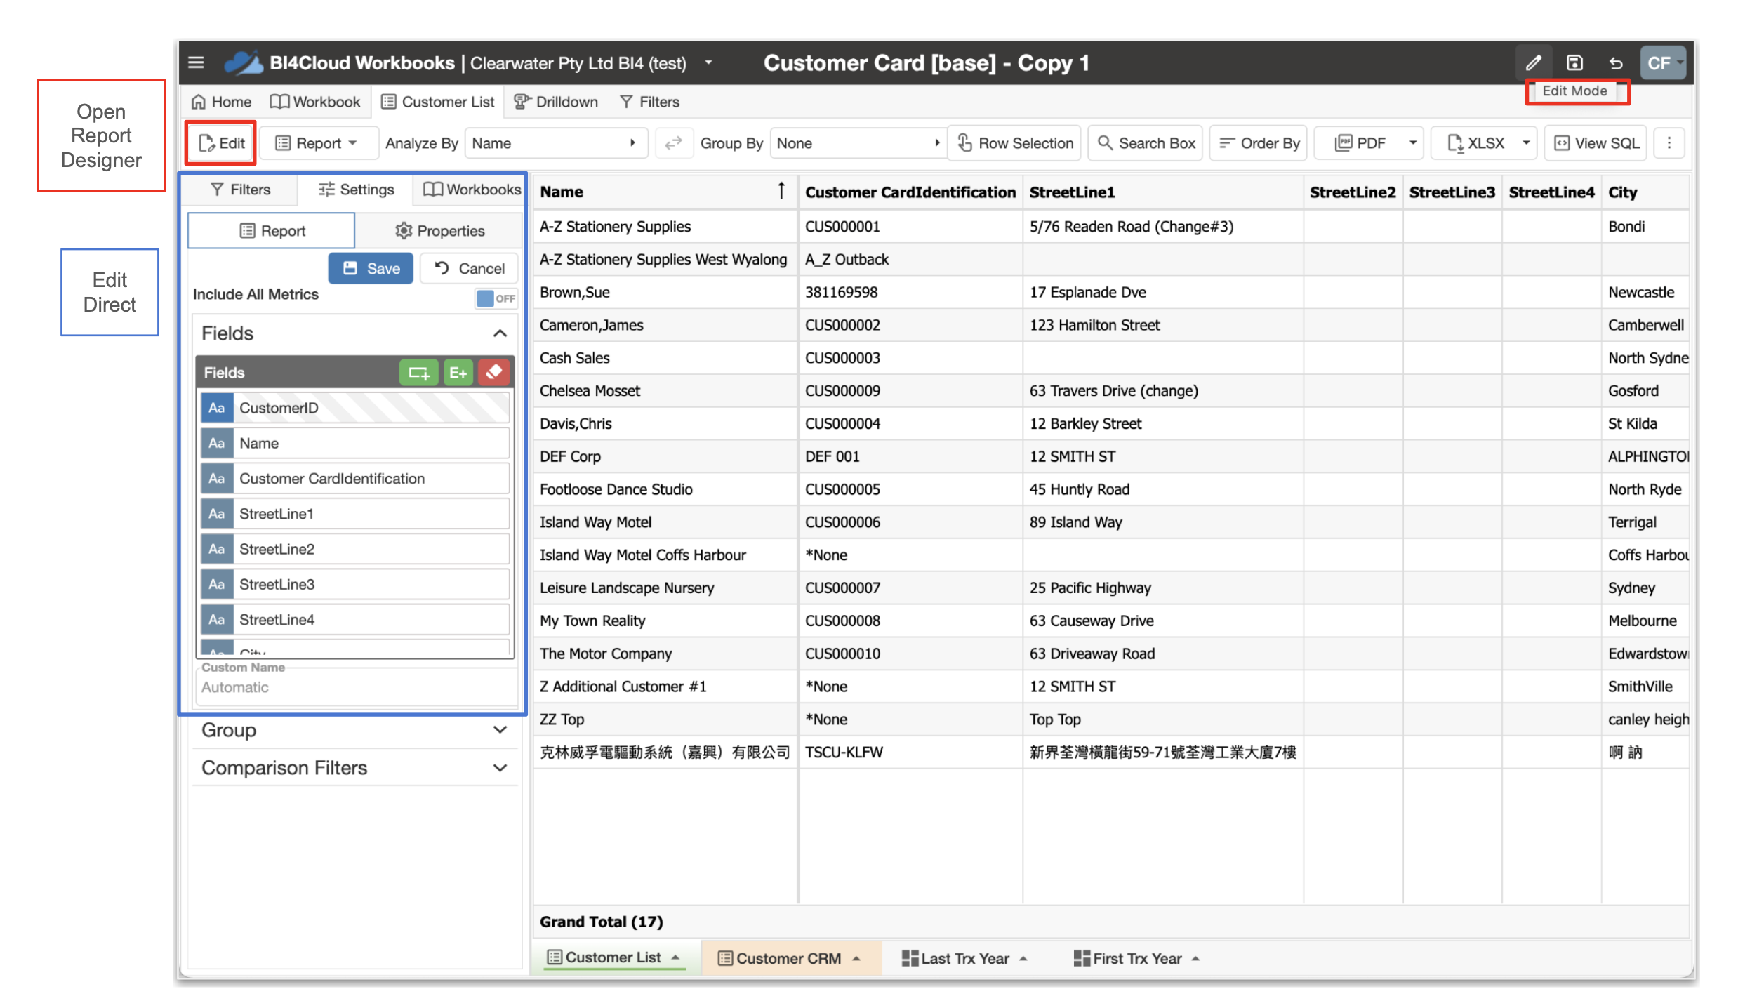Export using the XLSX button
This screenshot has height=1001, width=1738.
tap(1475, 143)
